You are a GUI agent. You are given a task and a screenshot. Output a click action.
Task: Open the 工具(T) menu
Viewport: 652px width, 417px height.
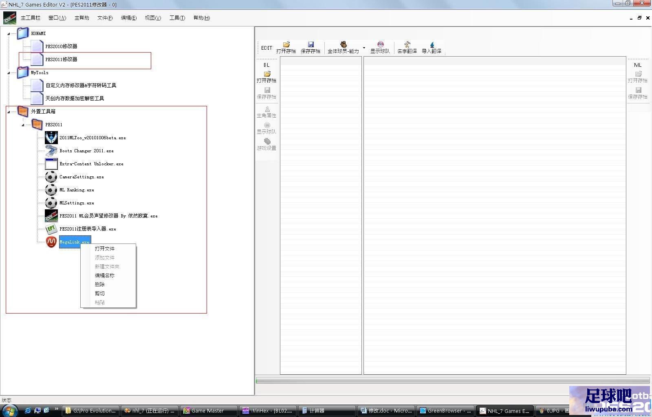[x=177, y=18]
